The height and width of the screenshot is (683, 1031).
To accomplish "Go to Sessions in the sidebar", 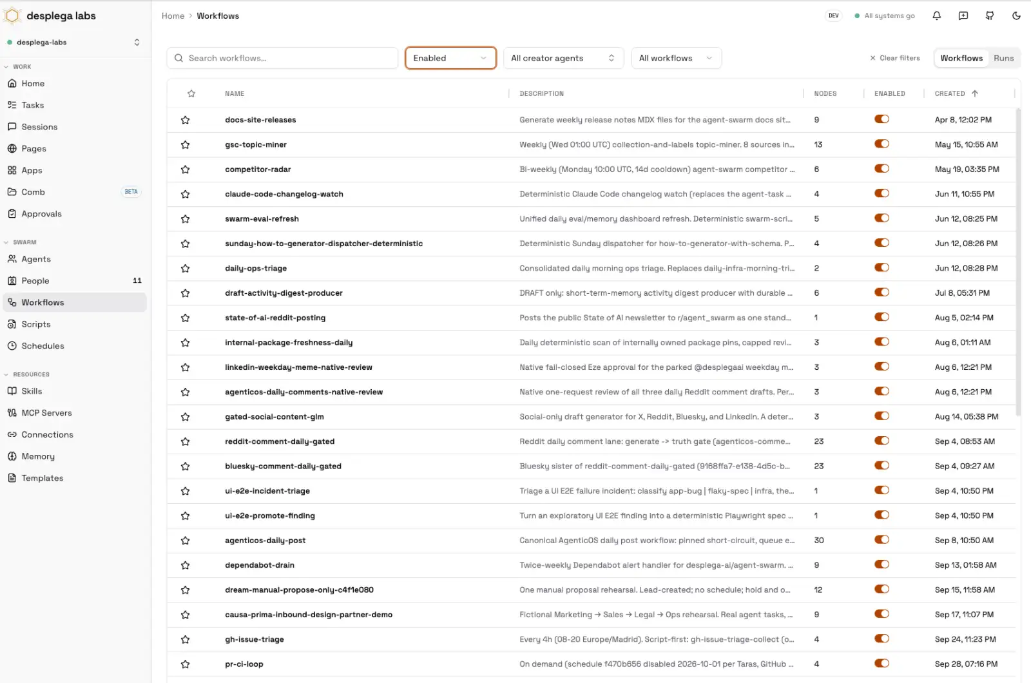I will click(76, 127).
